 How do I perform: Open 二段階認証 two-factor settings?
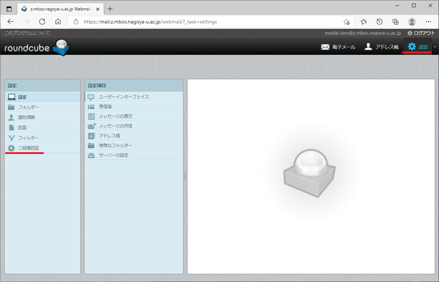pyautogui.click(x=28, y=148)
